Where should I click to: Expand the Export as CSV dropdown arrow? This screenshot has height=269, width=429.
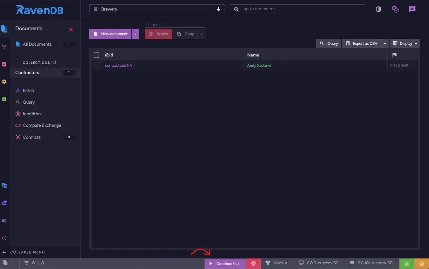pyautogui.click(x=385, y=44)
